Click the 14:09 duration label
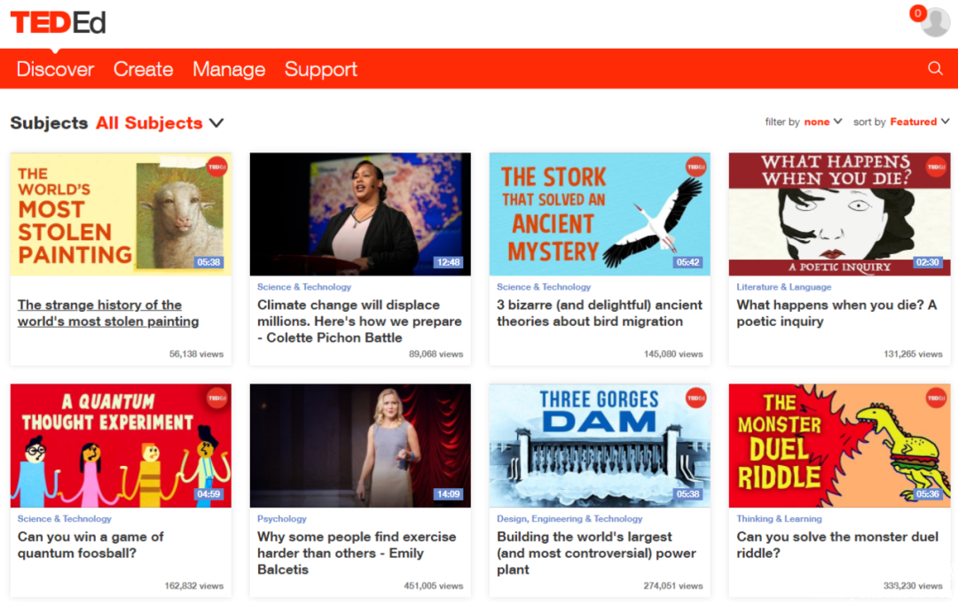Screen dimensions: 958x605 pyautogui.click(x=448, y=494)
